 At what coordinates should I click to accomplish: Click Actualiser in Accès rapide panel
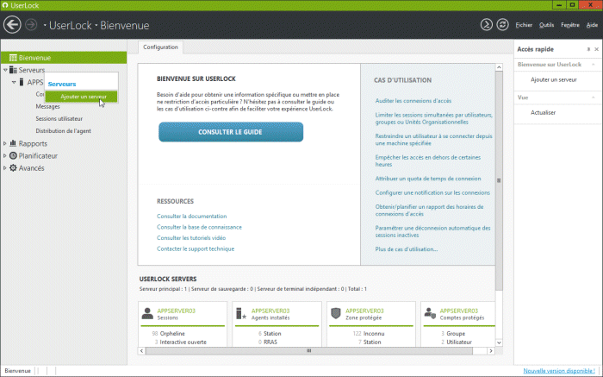pyautogui.click(x=543, y=112)
